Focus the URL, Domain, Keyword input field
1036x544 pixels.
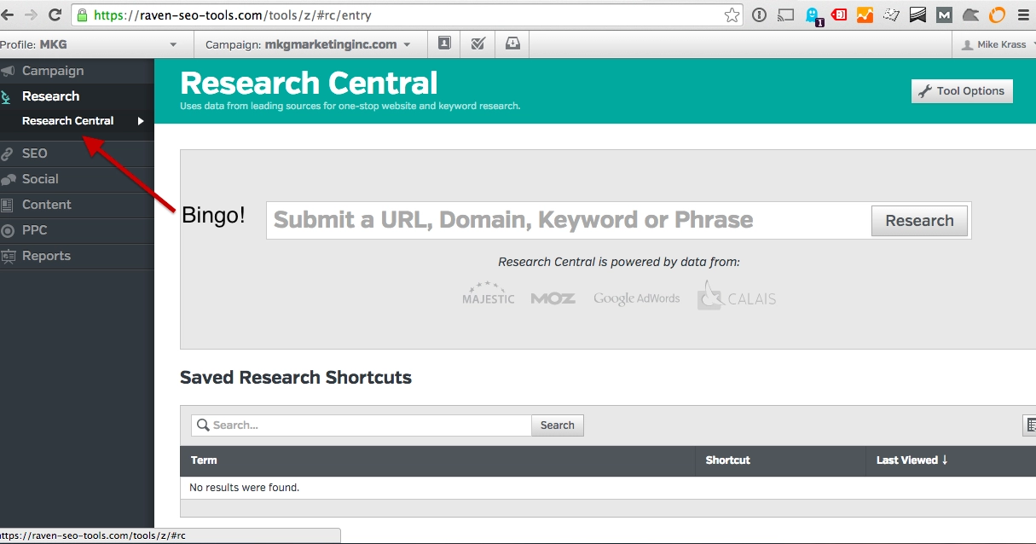568,220
